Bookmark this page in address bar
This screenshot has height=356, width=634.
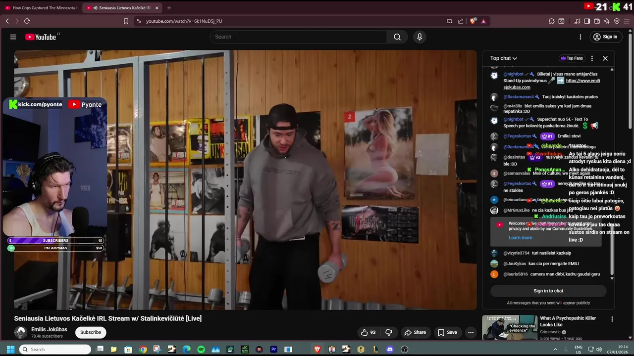[126, 21]
